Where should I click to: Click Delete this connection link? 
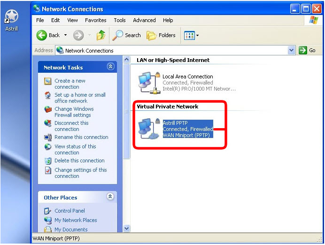pos(79,161)
